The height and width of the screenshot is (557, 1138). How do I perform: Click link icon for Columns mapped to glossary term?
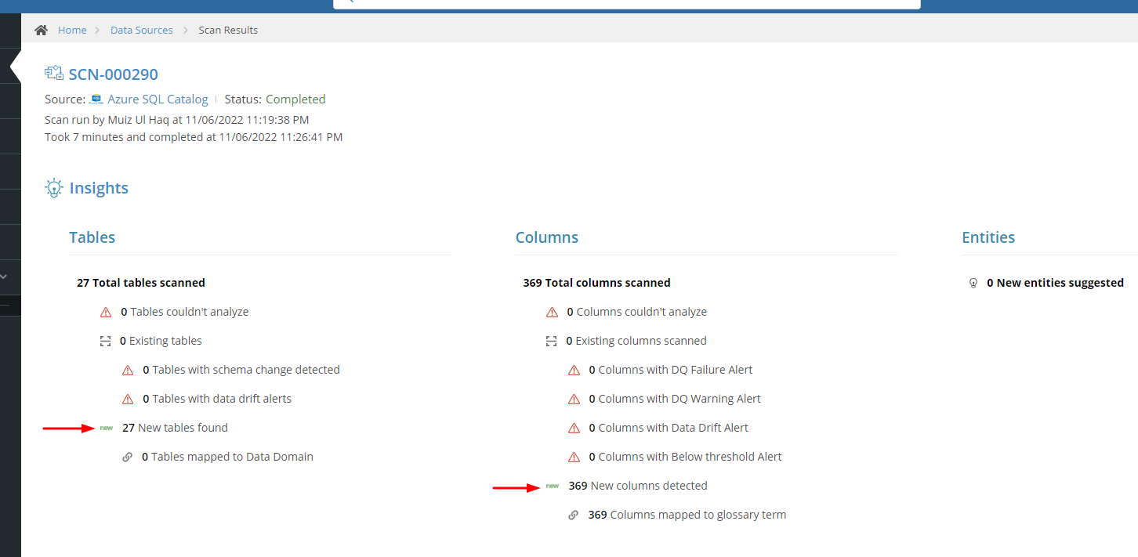(x=574, y=515)
